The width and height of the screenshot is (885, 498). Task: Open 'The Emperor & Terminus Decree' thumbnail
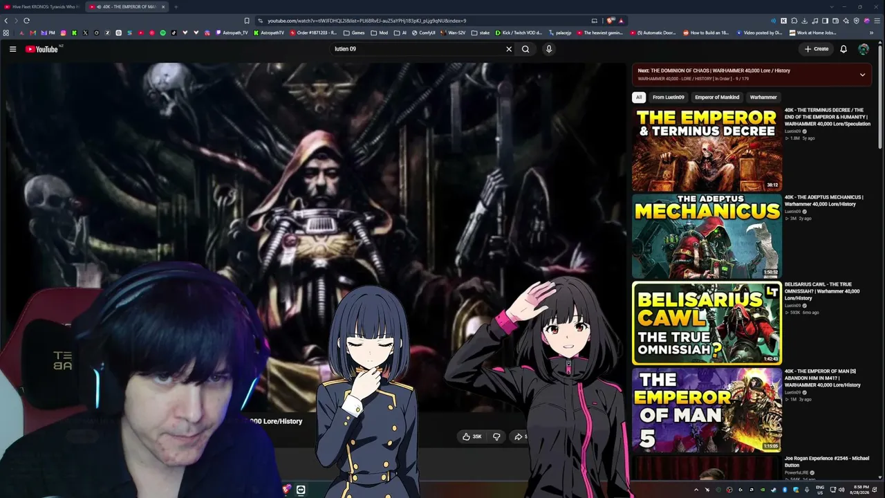click(x=707, y=149)
